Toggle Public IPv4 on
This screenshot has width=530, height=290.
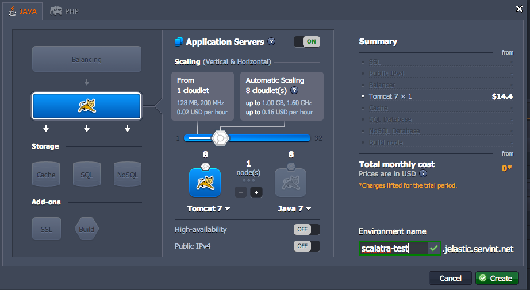pyautogui.click(x=306, y=246)
